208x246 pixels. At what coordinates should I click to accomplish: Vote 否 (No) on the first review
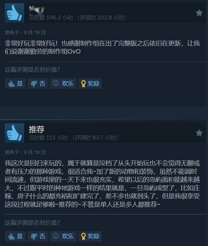(38, 83)
